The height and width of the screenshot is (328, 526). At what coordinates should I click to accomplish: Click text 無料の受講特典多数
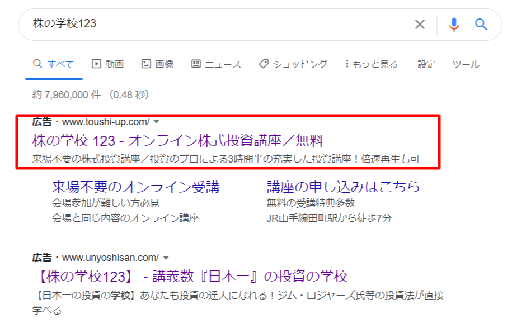pyautogui.click(x=311, y=203)
